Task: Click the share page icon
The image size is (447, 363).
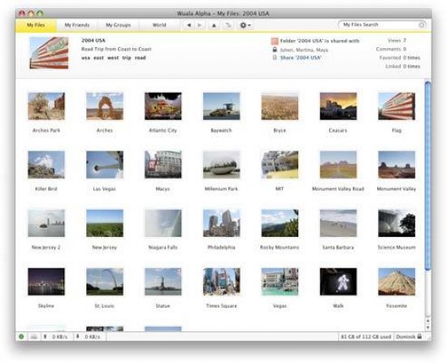Action: 275,58
